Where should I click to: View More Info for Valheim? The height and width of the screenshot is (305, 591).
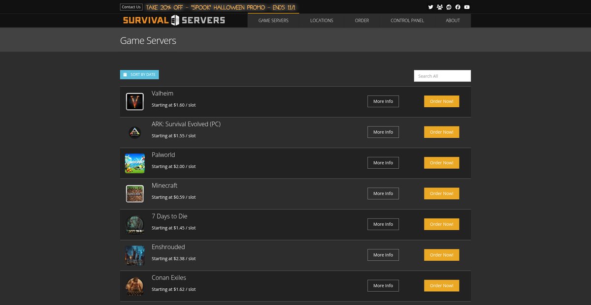click(x=383, y=101)
